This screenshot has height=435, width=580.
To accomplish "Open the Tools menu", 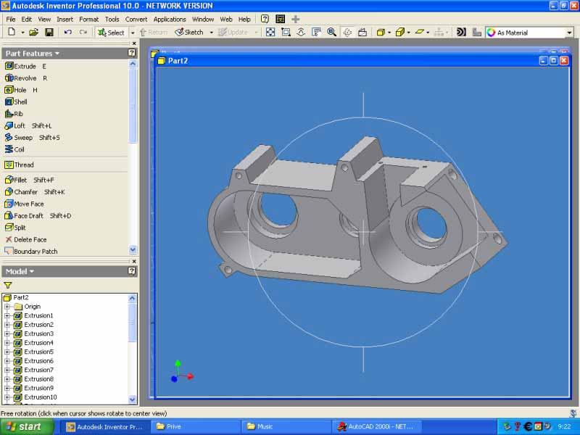I will (112, 20).
